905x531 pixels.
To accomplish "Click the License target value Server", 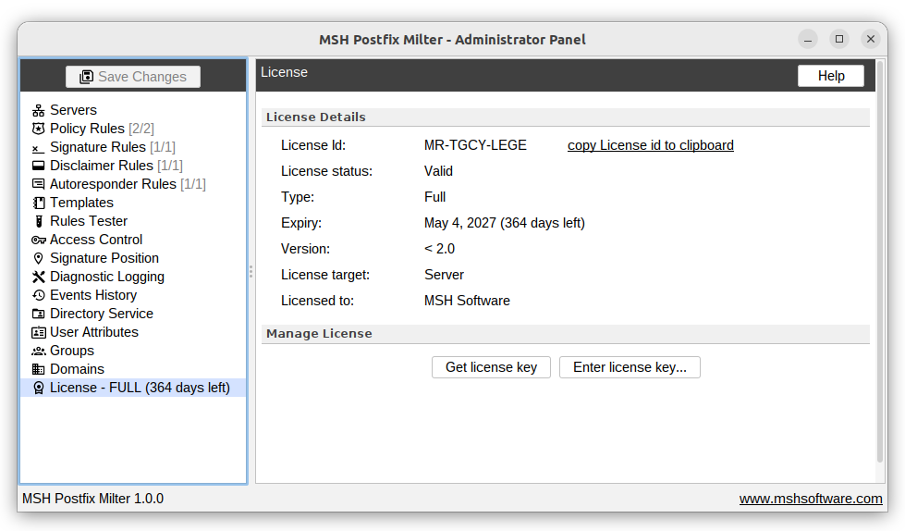I will coord(444,275).
